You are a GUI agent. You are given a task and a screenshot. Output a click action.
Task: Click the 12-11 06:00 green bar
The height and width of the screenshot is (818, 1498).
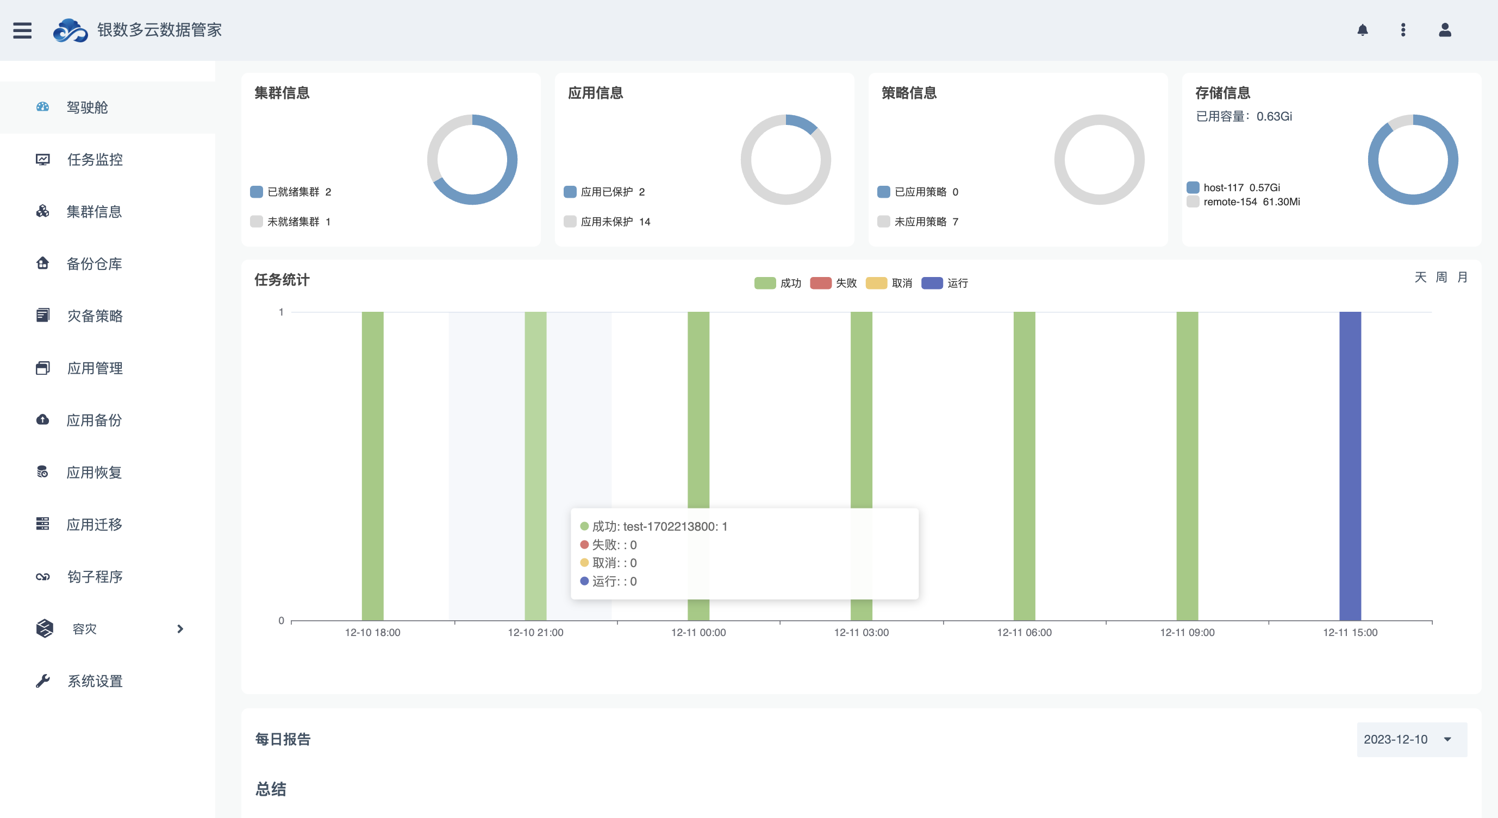click(x=1024, y=466)
